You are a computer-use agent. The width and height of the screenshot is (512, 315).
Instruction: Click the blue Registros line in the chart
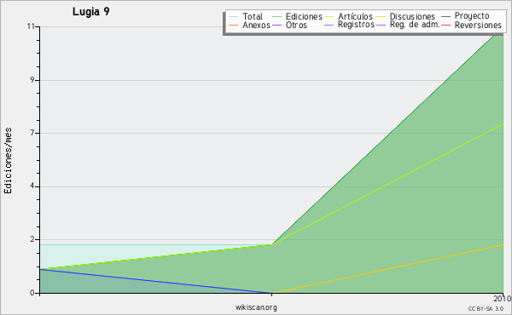point(156,281)
